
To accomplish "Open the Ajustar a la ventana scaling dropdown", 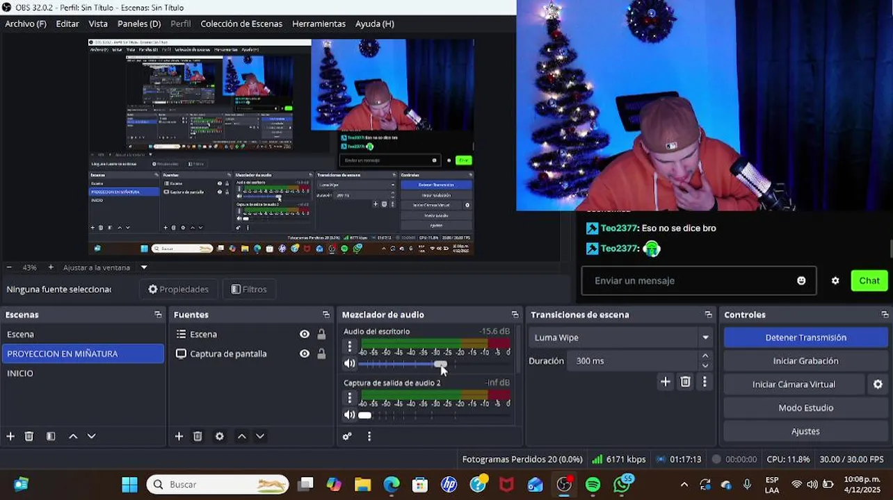I will tap(144, 267).
